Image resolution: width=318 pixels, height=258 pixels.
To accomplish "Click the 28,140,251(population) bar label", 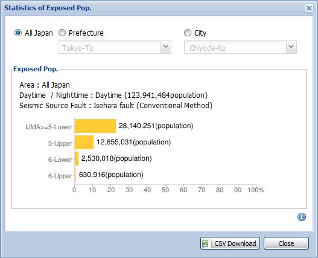I will click(156, 126).
